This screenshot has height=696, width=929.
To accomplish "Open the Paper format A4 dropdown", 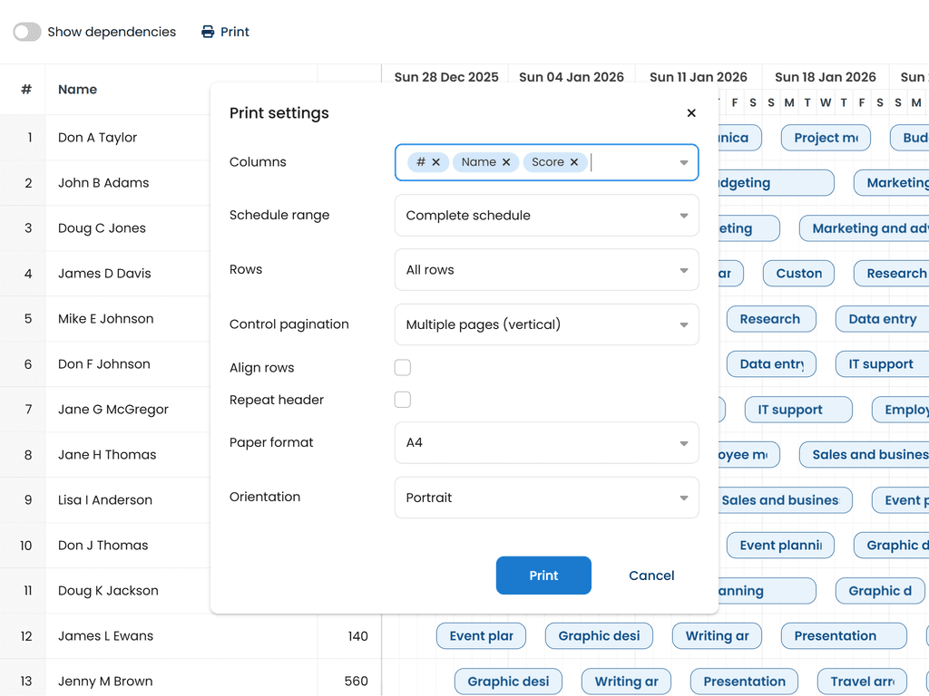I will coord(546,443).
